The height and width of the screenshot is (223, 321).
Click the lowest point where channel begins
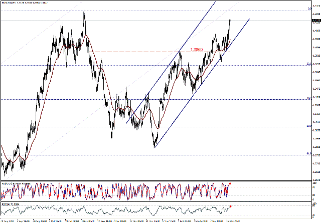click(x=155, y=146)
